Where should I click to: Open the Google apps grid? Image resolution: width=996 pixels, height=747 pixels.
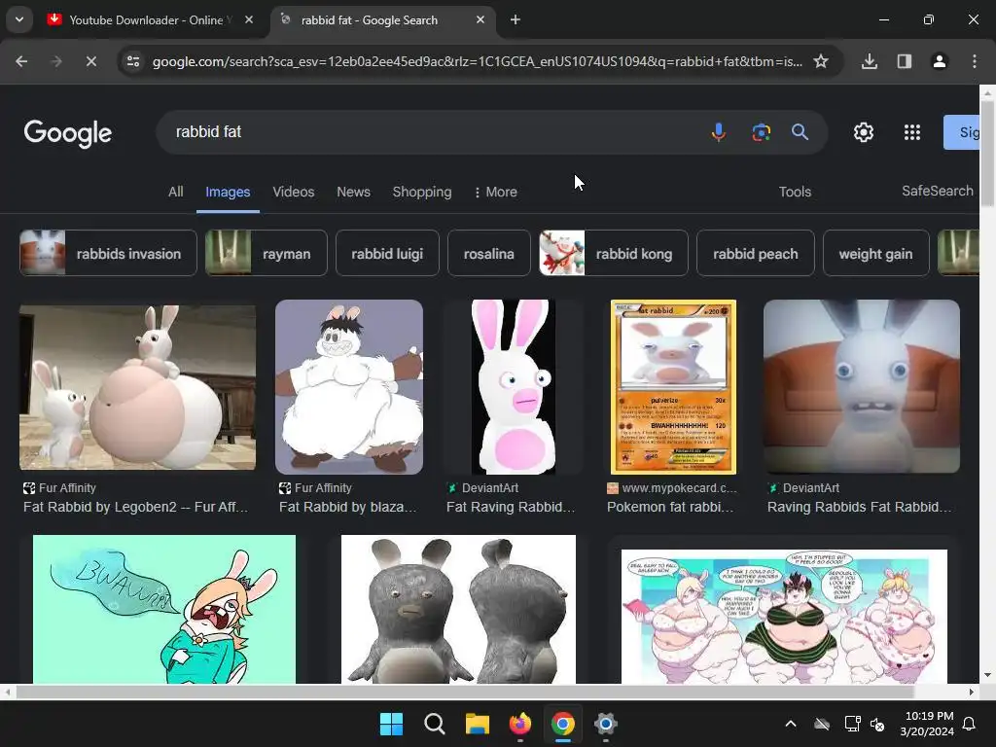tap(912, 132)
